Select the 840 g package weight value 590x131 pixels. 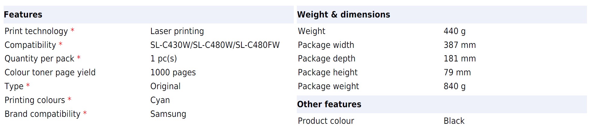tap(454, 86)
